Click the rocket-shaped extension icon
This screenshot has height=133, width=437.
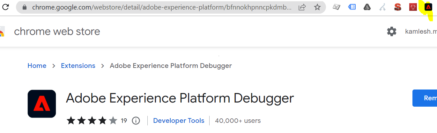pos(367,7)
